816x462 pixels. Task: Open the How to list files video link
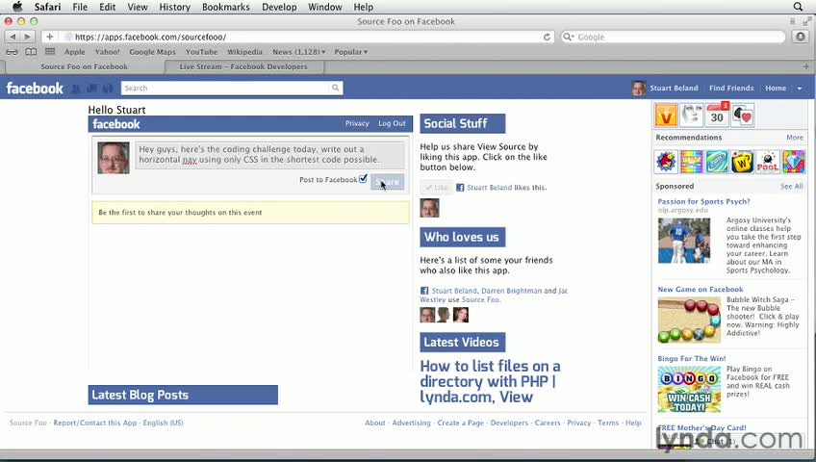pyautogui.click(x=490, y=381)
